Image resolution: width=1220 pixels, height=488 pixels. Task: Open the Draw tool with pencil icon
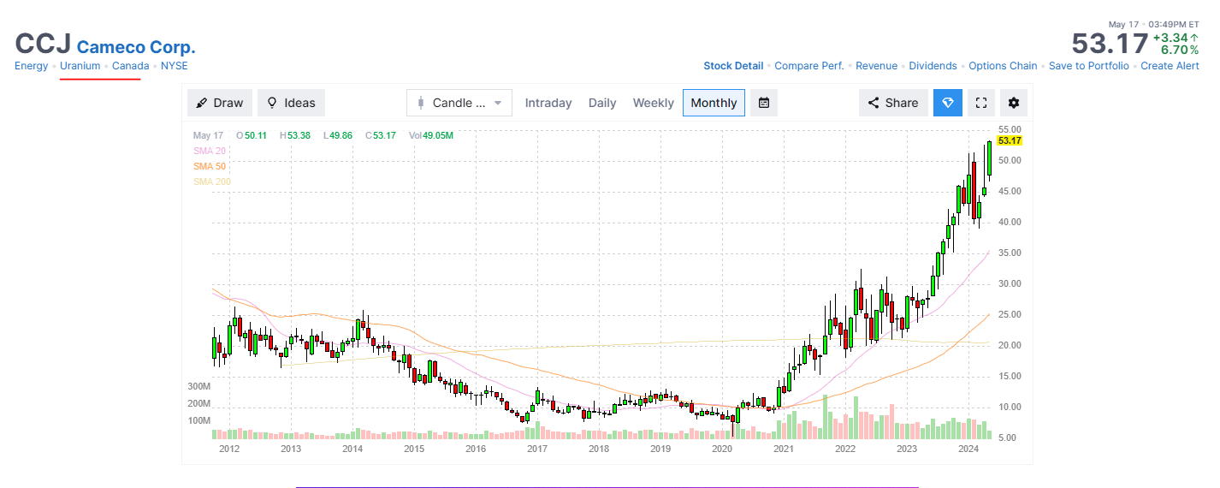click(219, 103)
